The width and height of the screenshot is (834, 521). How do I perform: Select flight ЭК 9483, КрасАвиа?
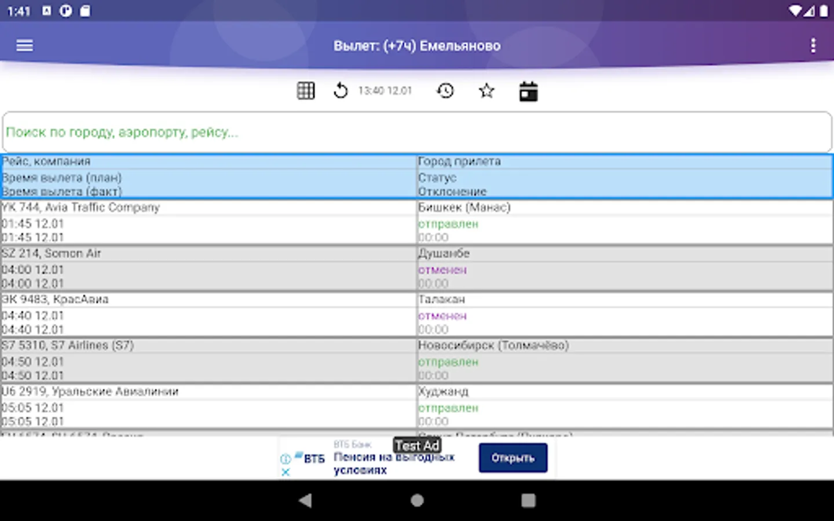click(x=55, y=299)
